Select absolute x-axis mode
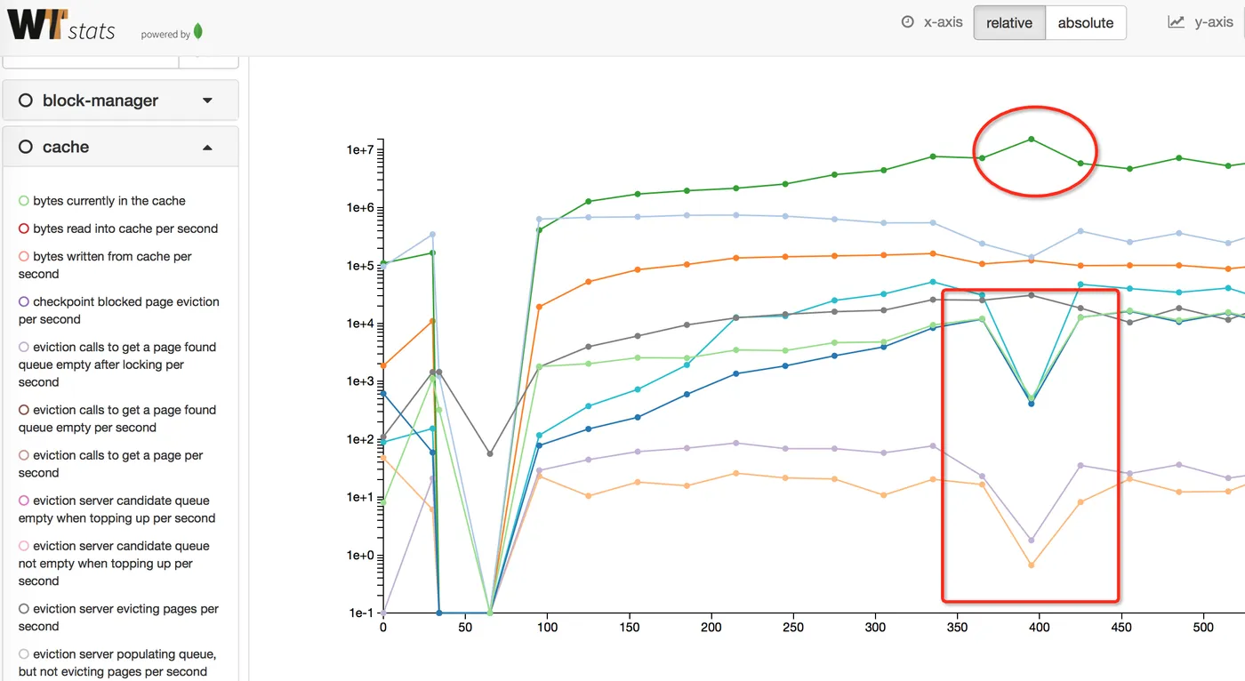Image resolution: width=1245 pixels, height=681 pixels. pyautogui.click(x=1086, y=23)
